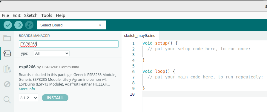The width and height of the screenshot is (267, 112).
Task: Open the Debug sidebar panel icon
Action: click(x=7, y=84)
